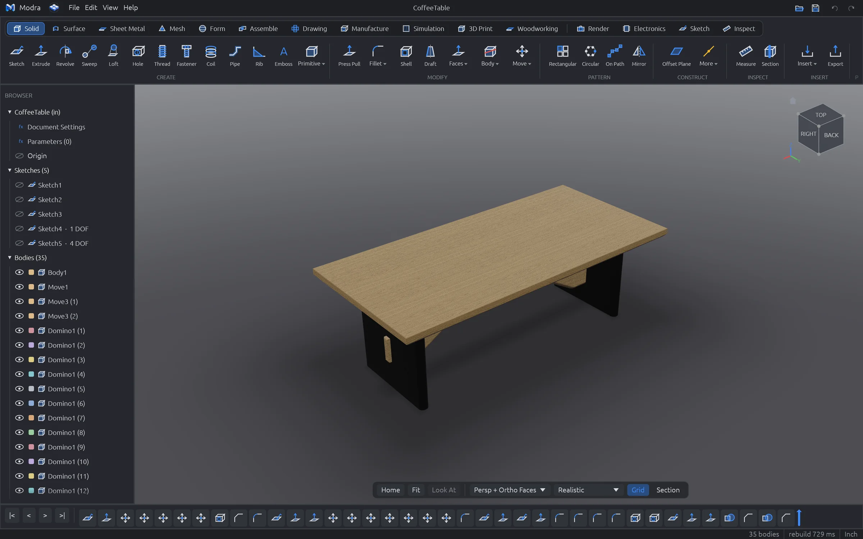
Task: Click the Section button in view bar
Action: [x=668, y=490]
